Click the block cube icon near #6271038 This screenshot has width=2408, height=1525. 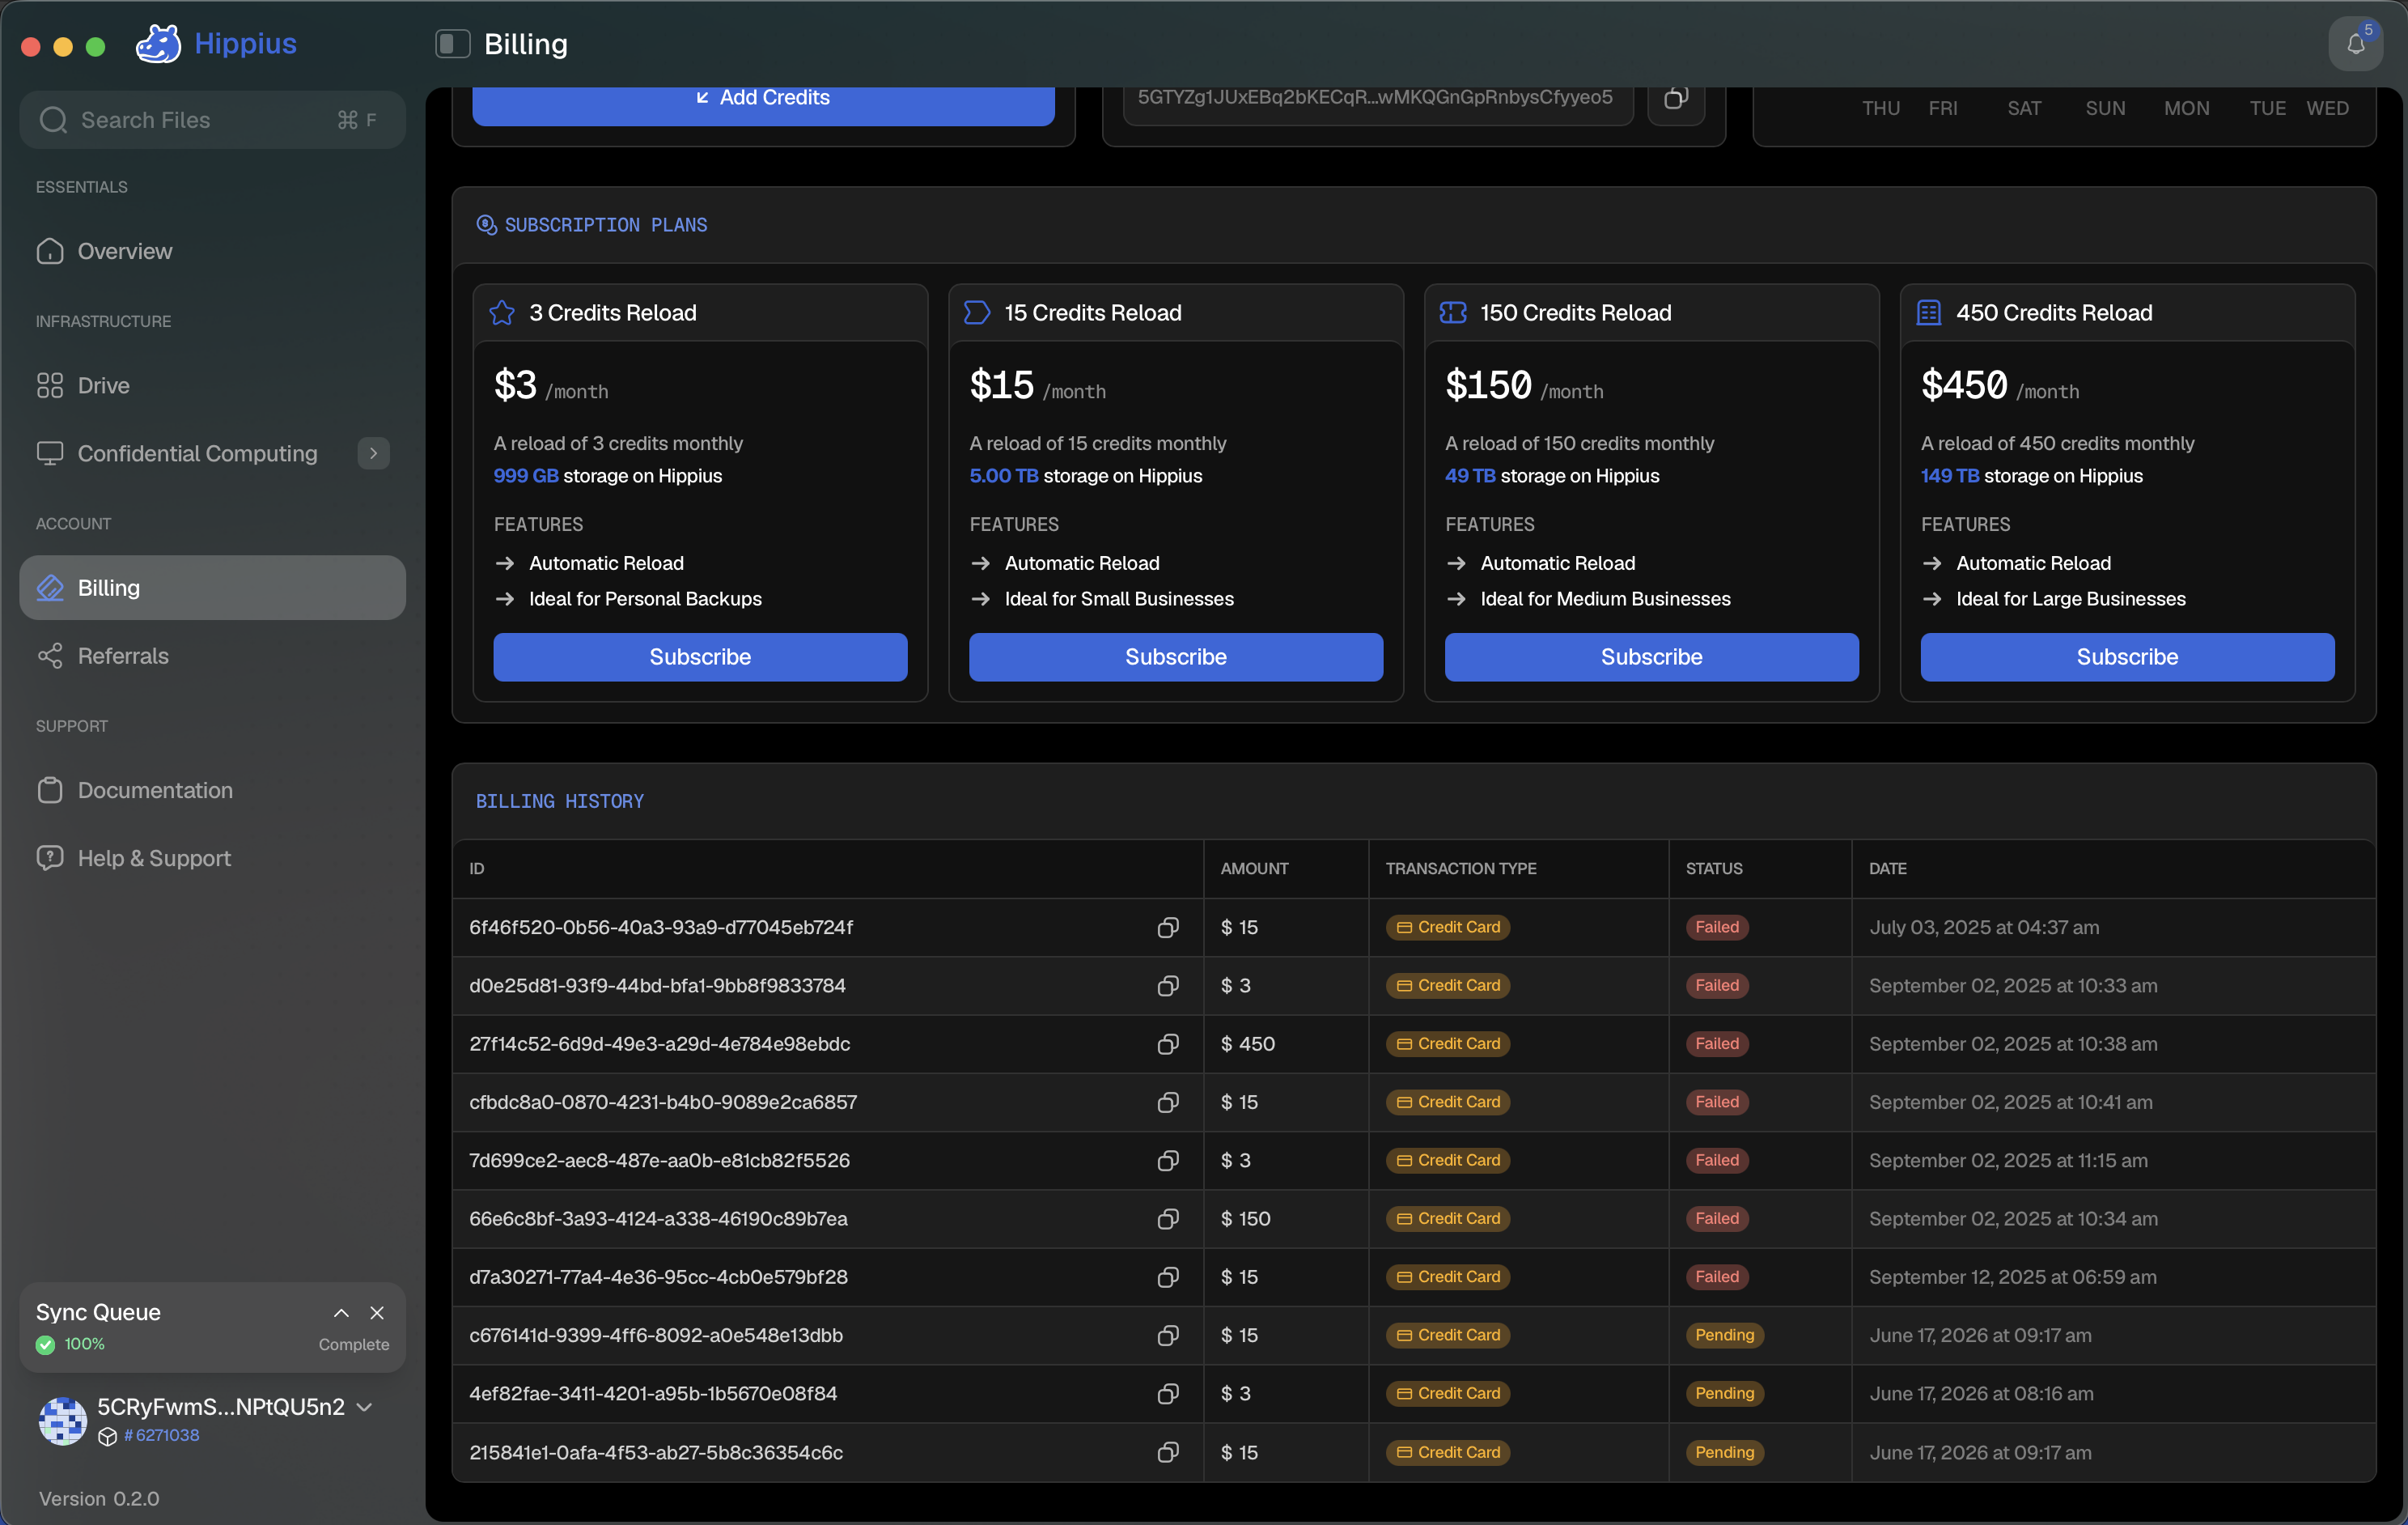point(107,1437)
